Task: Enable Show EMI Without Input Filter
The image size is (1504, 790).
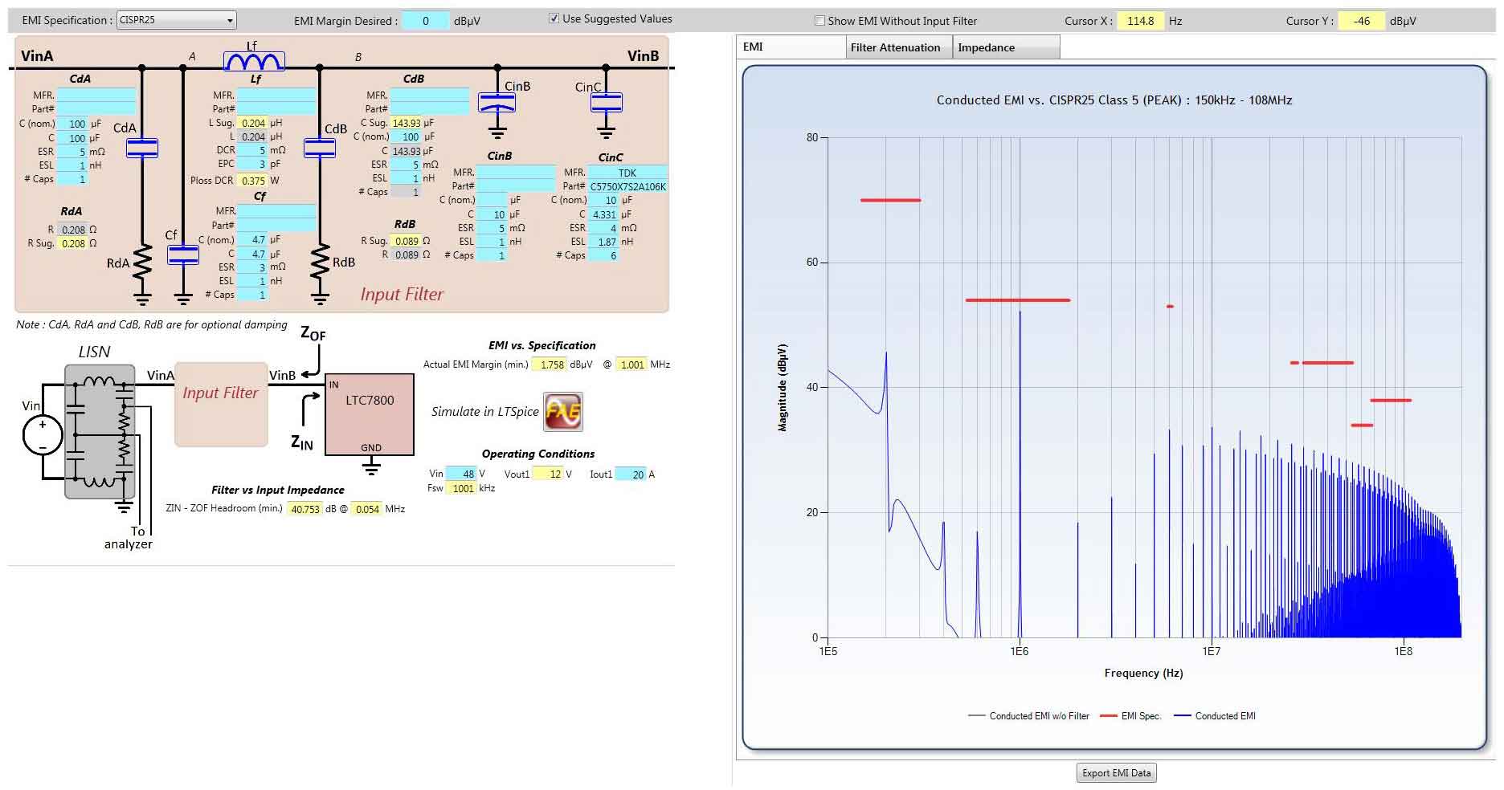Action: (819, 21)
